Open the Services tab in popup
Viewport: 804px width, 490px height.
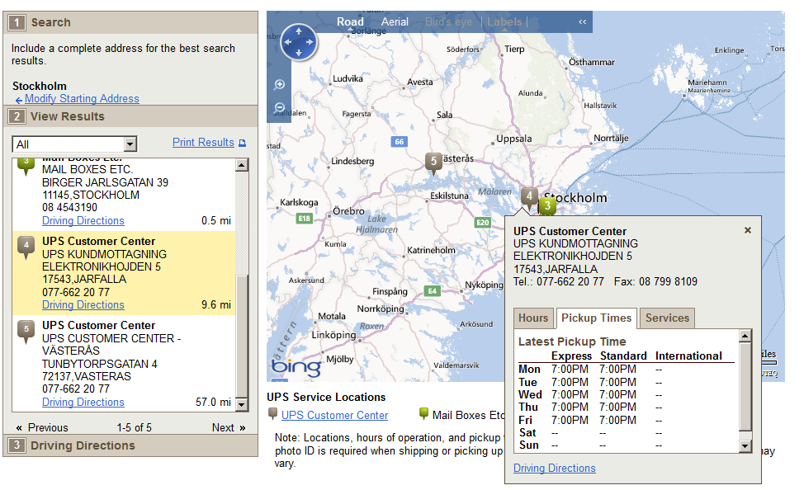667,318
